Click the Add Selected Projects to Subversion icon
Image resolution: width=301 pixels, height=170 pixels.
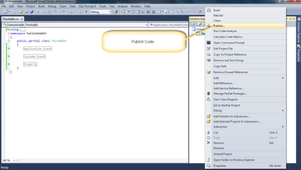tap(209, 121)
